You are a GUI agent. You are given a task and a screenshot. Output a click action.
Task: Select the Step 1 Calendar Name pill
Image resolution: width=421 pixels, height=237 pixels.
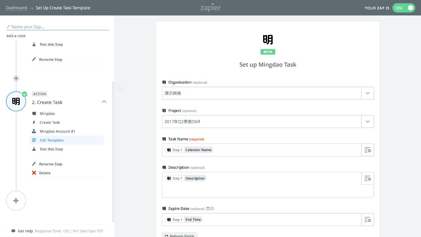click(189, 150)
